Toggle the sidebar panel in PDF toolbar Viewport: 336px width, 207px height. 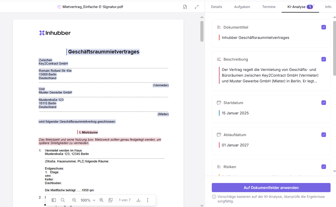54,200
